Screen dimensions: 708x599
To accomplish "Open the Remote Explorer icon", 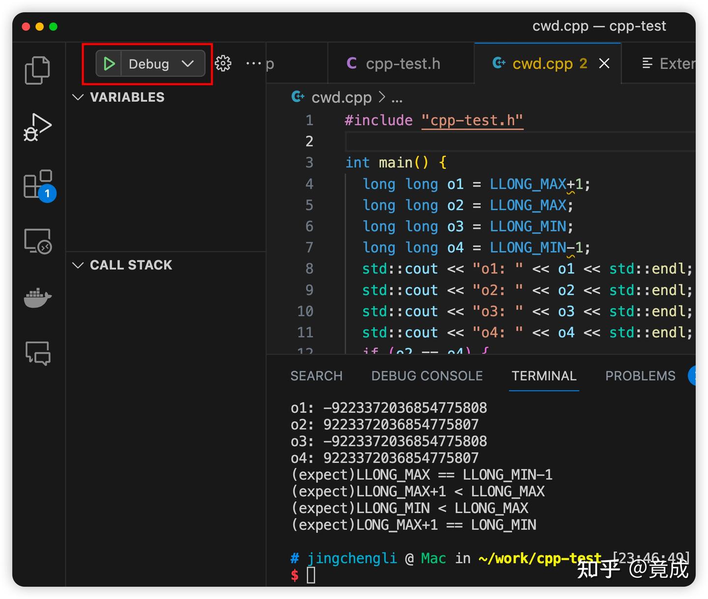I will [38, 241].
